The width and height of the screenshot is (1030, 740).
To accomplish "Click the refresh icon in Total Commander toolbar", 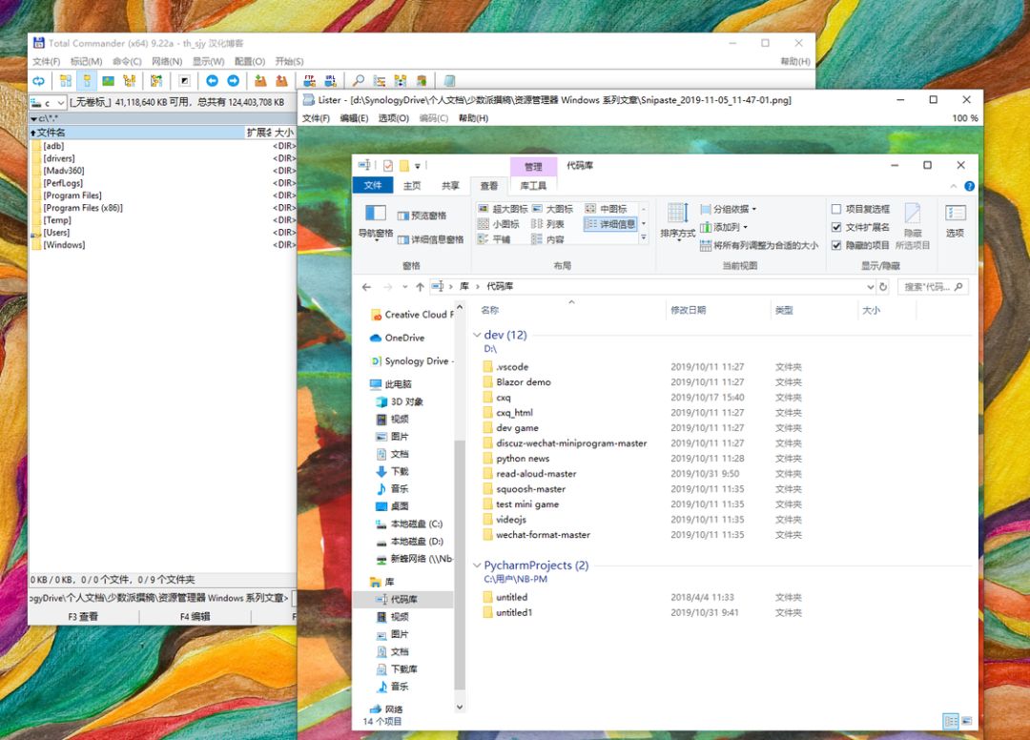I will (x=39, y=81).
